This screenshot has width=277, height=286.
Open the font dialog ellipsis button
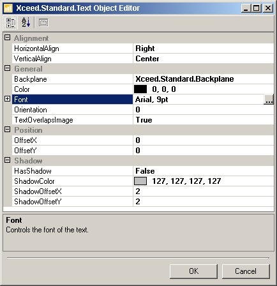coord(268,100)
